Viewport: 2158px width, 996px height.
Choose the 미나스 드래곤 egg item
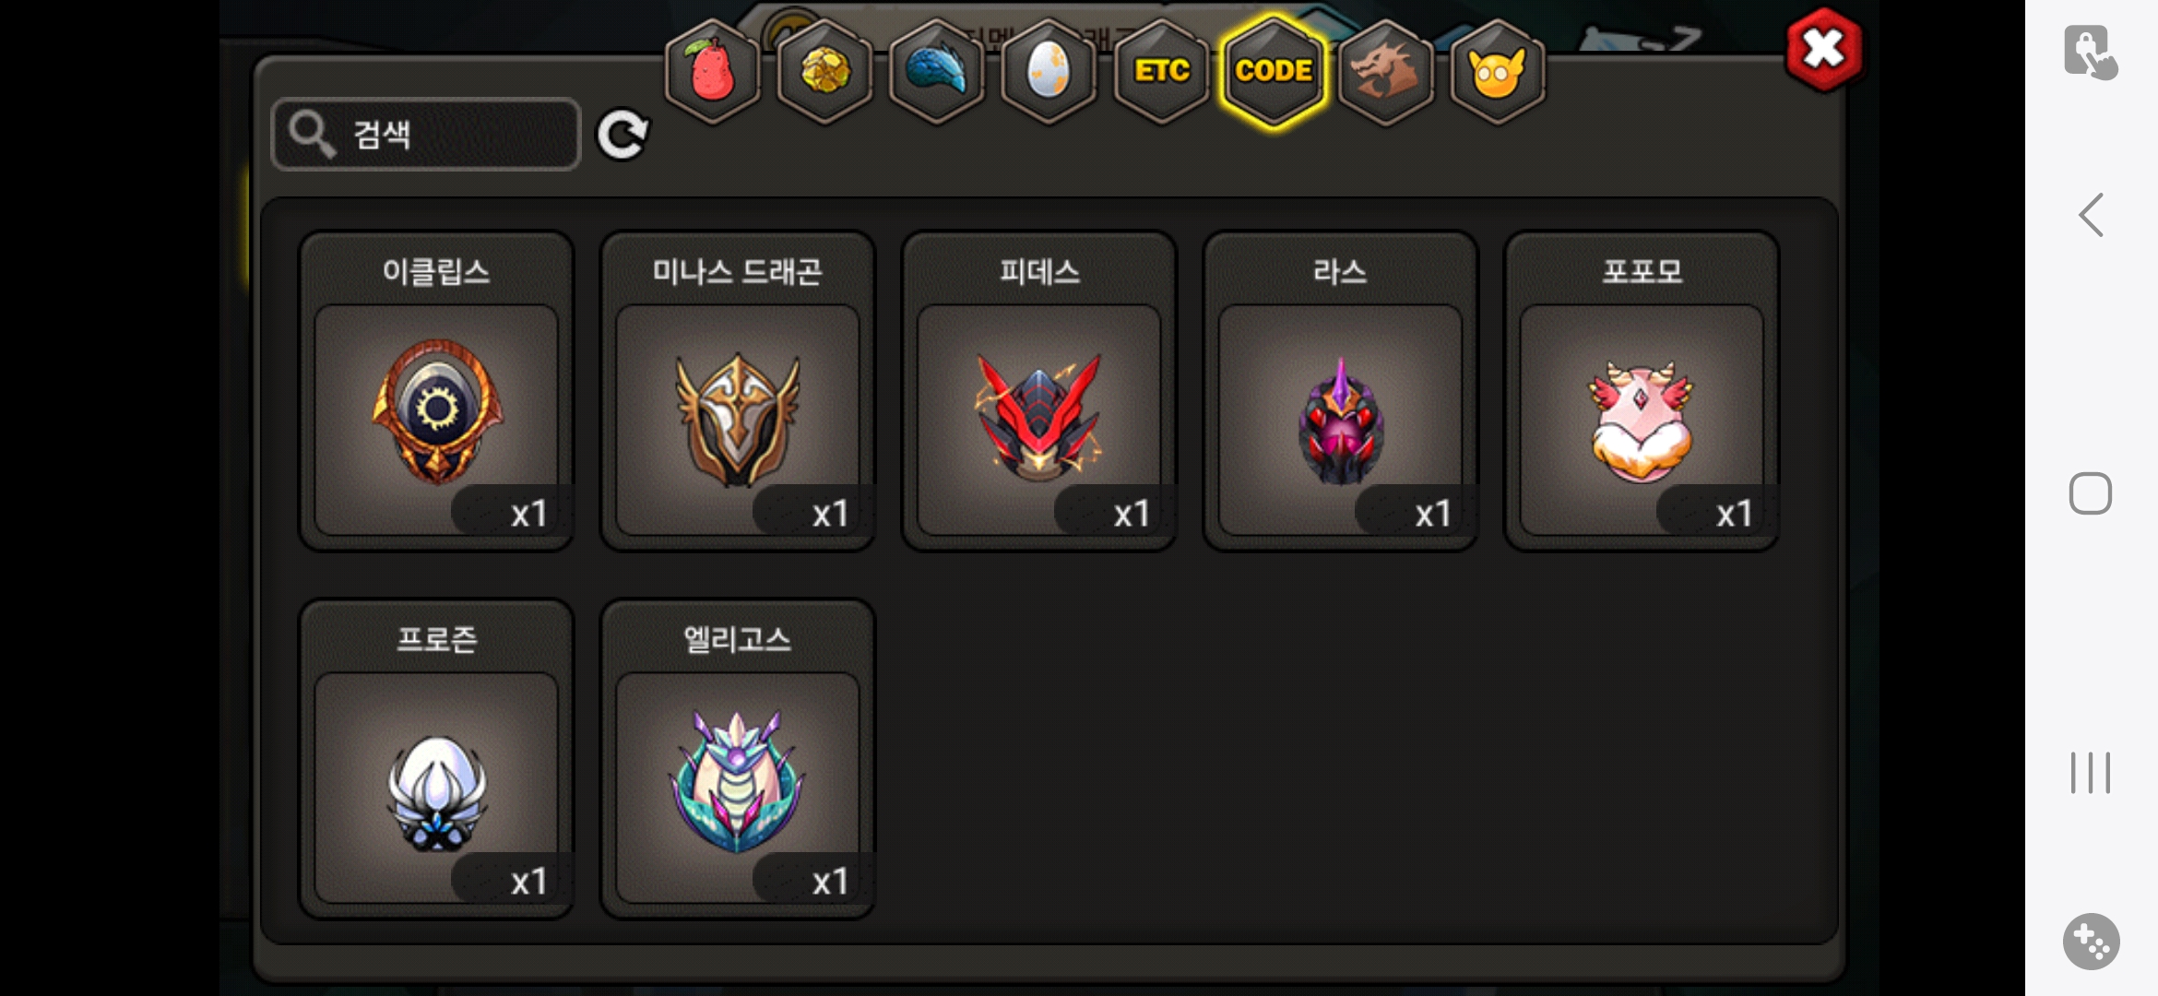click(x=738, y=391)
